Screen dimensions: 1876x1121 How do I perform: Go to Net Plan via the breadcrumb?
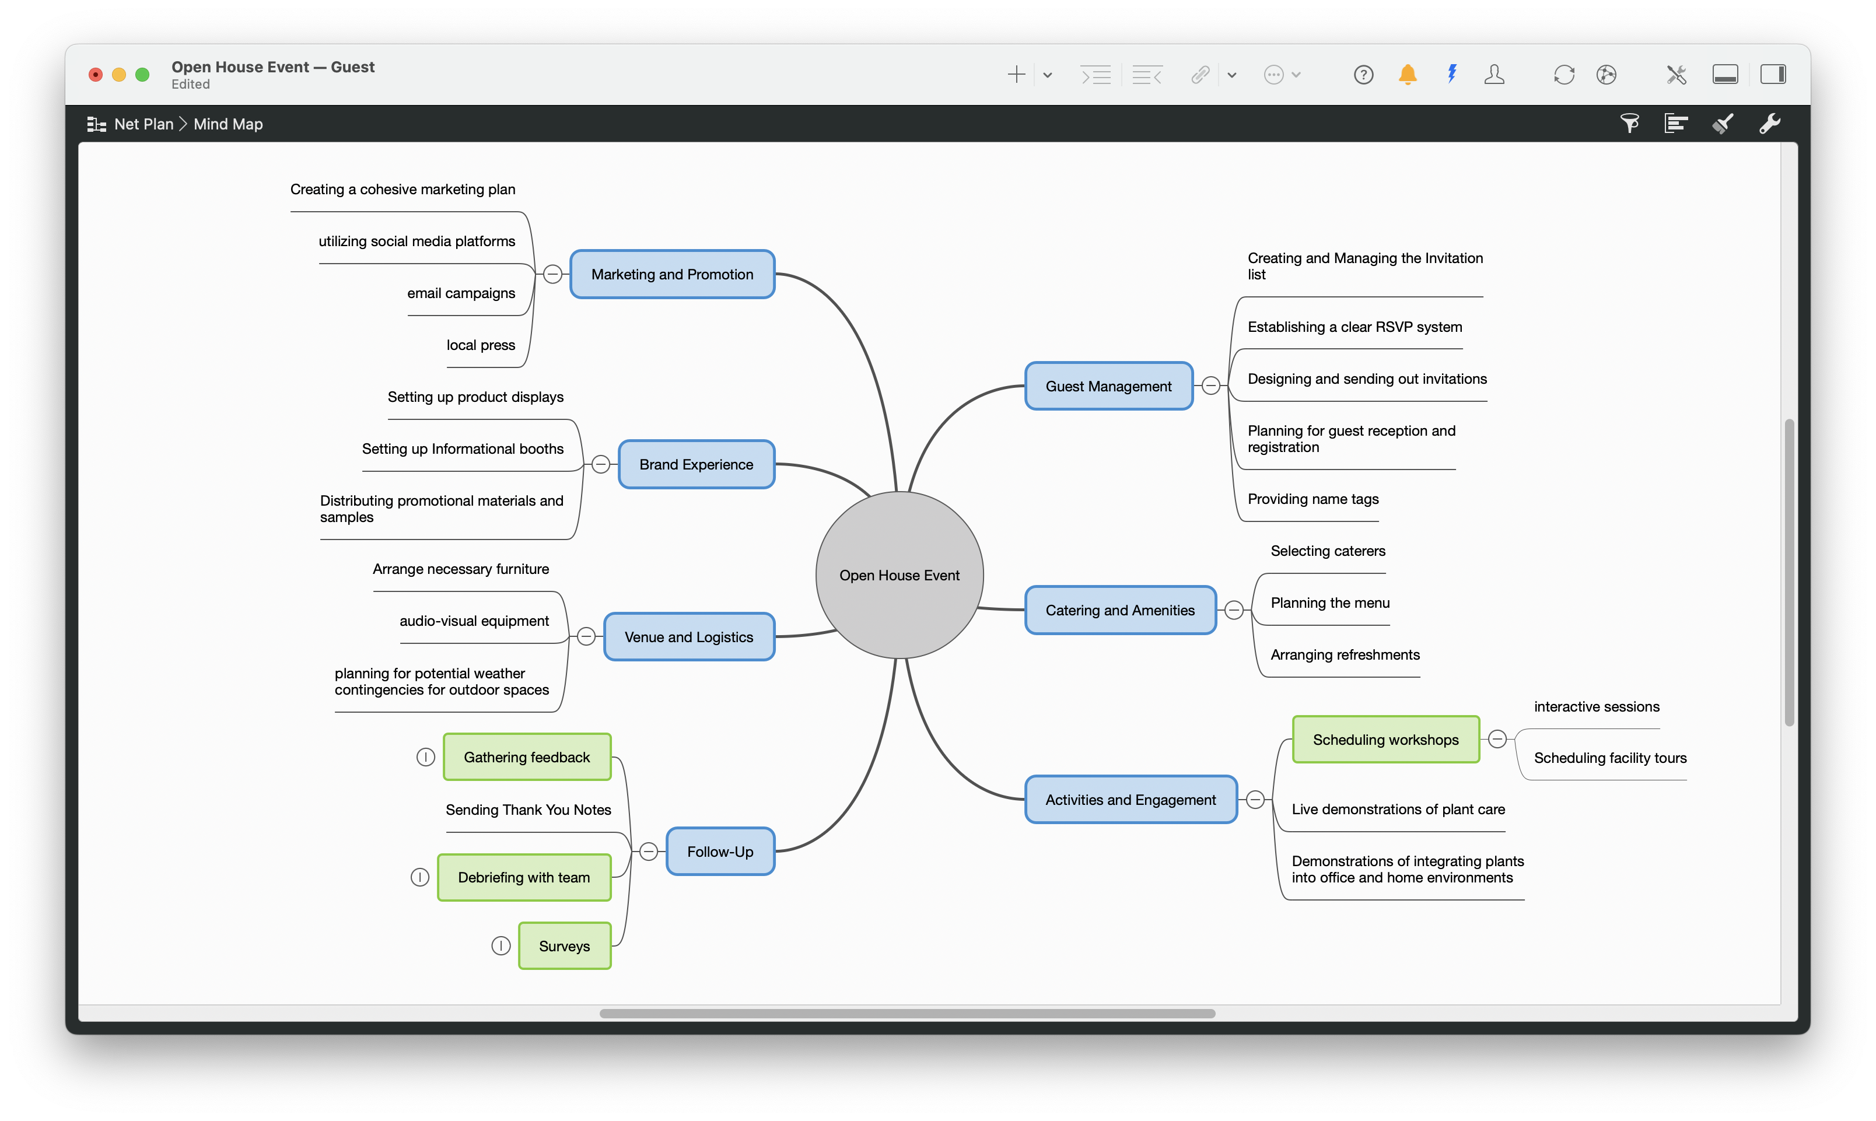click(x=144, y=123)
